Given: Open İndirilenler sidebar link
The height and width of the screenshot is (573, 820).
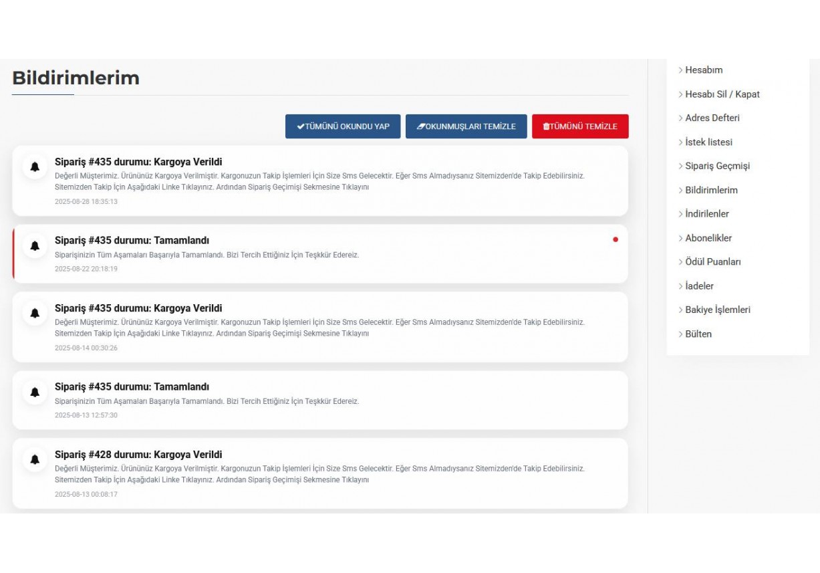Looking at the screenshot, I should pos(706,214).
